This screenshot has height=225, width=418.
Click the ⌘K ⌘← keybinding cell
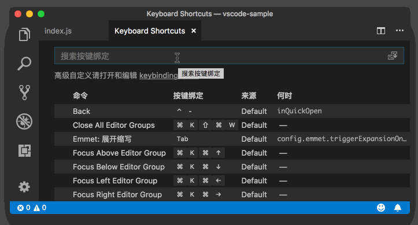click(x=199, y=180)
